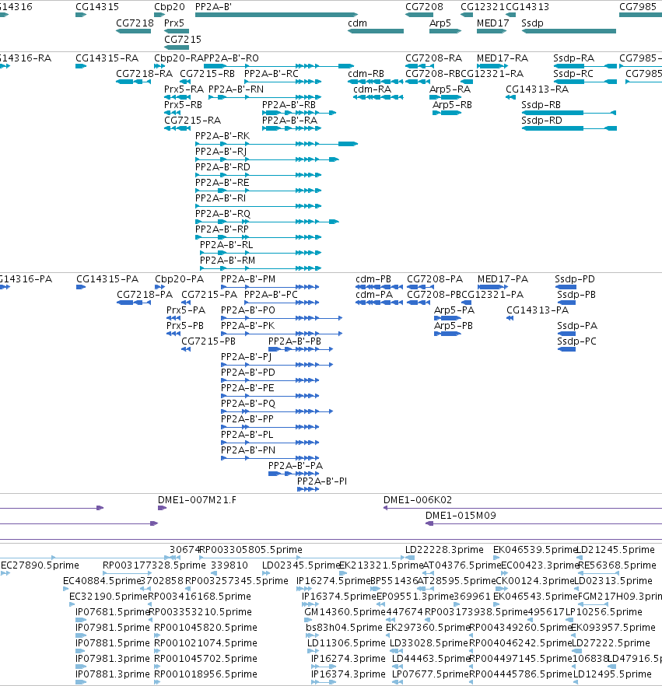Viewport: 662px width, 686px height.
Task: Open protein Arp5-PA label
Action: click(454, 310)
